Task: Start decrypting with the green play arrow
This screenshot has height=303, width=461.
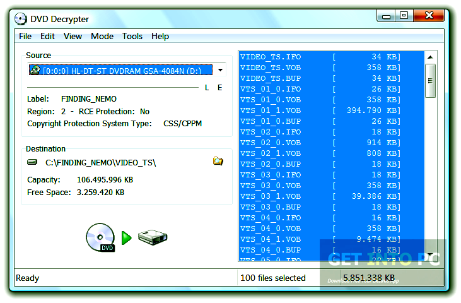Action: coord(126,238)
